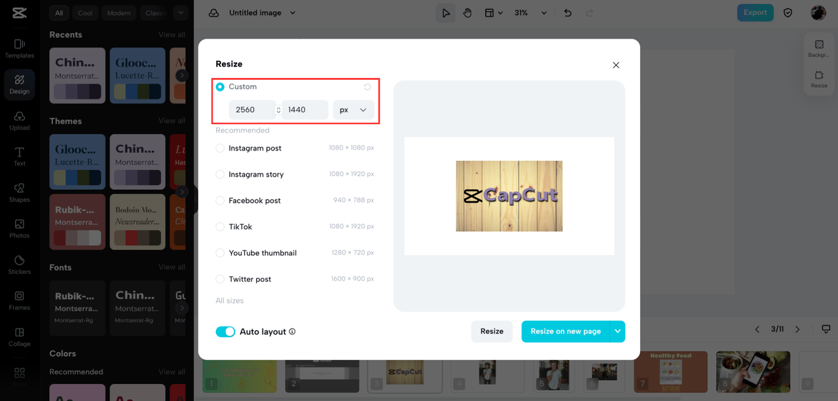
Task: Open the Shapes sidebar panel
Action: (x=19, y=192)
